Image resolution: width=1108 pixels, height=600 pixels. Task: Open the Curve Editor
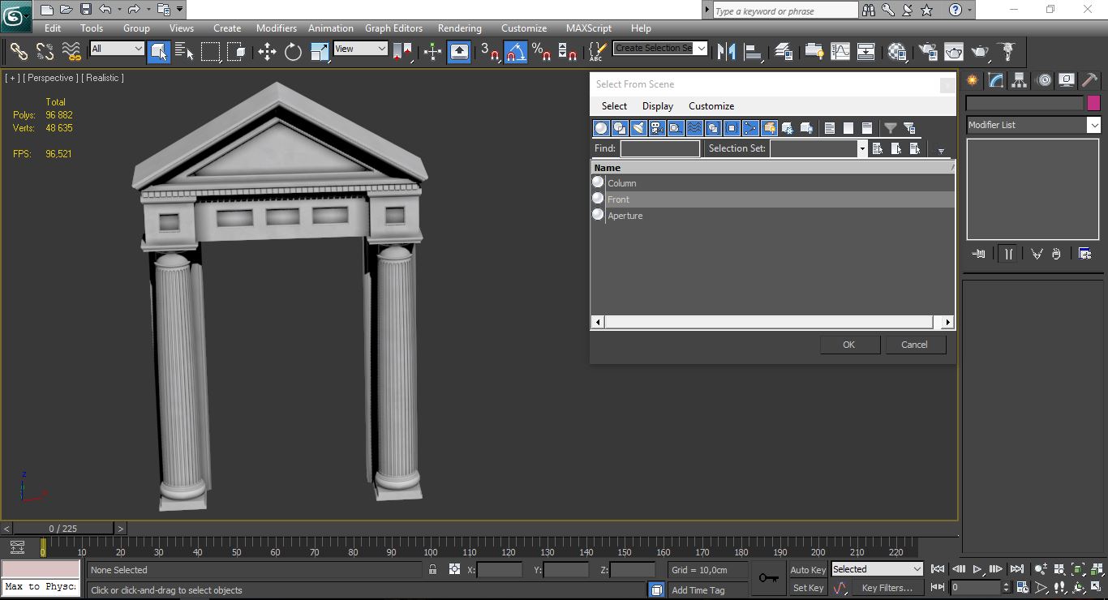tap(840, 52)
